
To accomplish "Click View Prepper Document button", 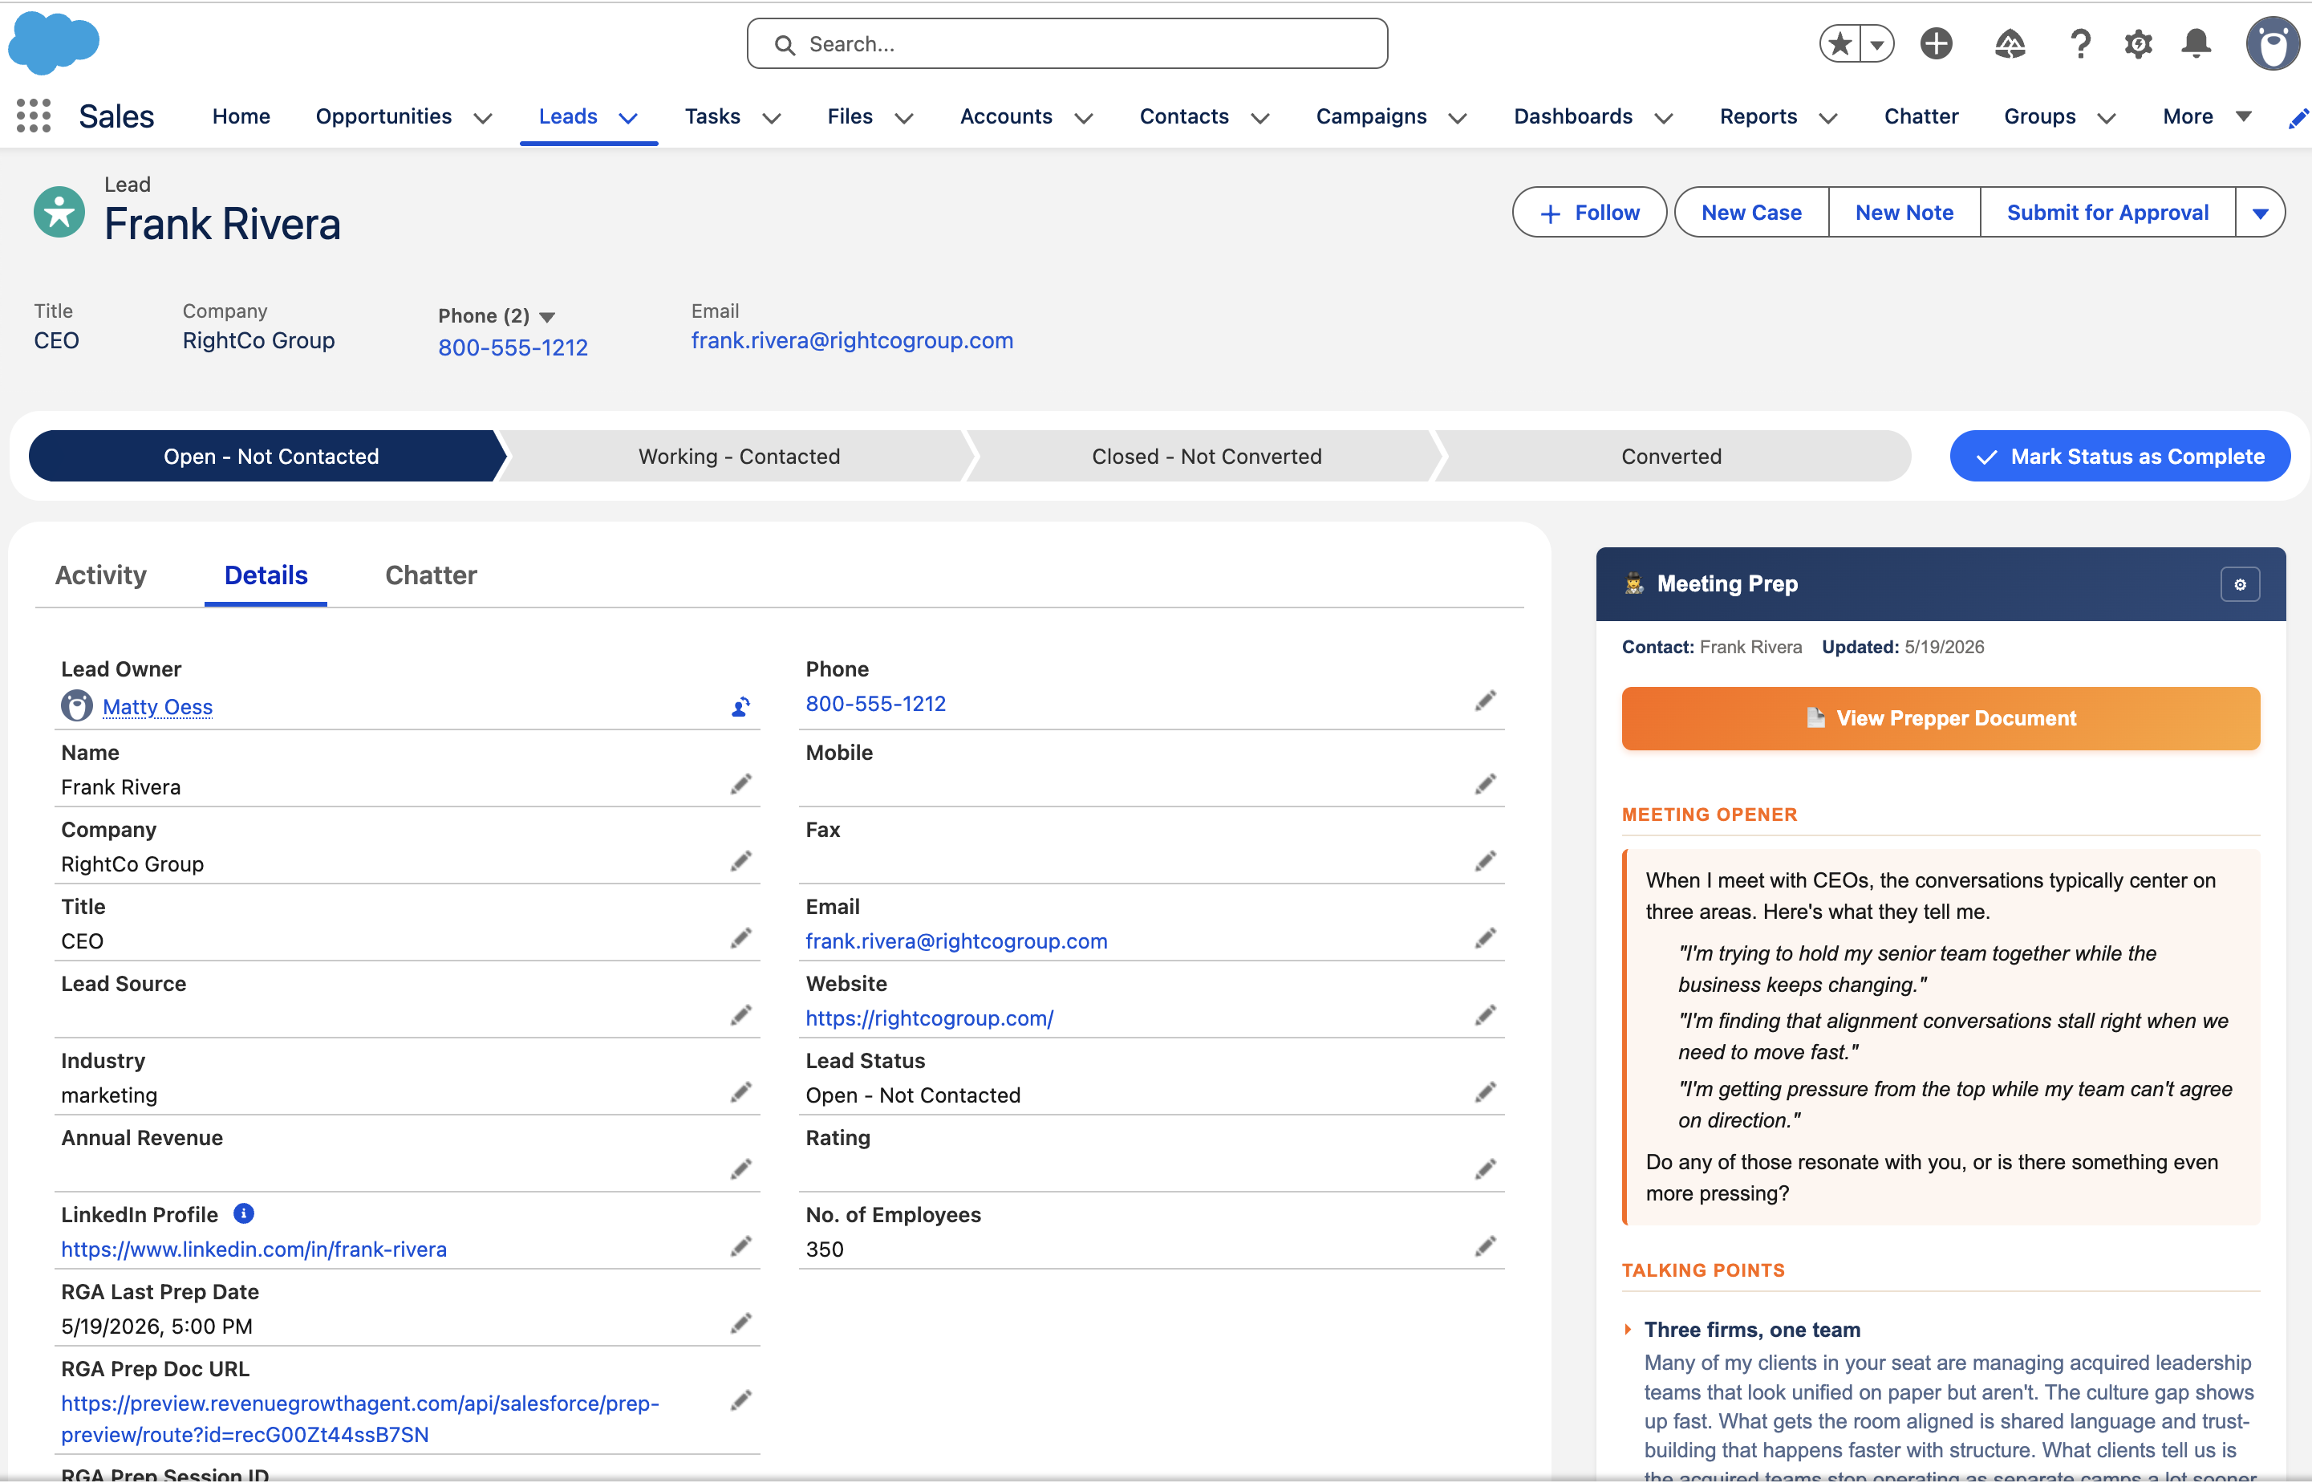I will (1941, 718).
